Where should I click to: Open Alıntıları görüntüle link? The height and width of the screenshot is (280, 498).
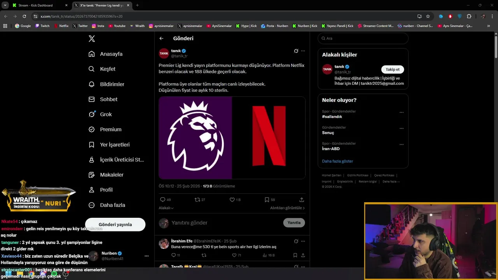pos(287,208)
